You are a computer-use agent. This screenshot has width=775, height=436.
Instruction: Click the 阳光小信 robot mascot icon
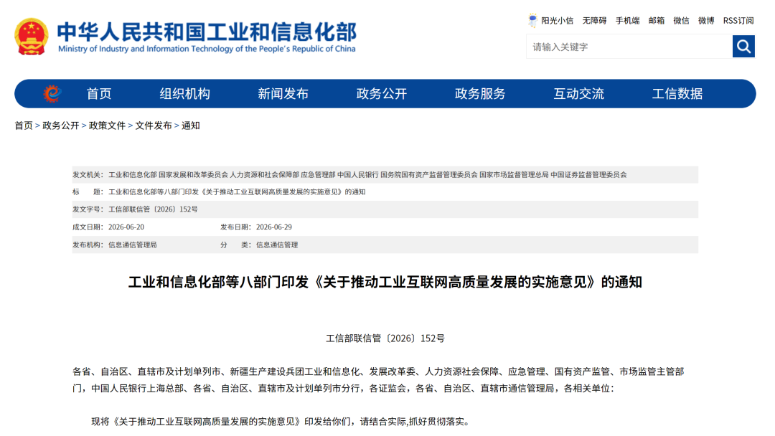[x=532, y=20]
